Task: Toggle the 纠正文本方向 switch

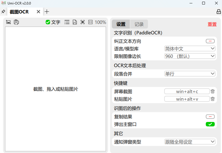Action: (210, 41)
